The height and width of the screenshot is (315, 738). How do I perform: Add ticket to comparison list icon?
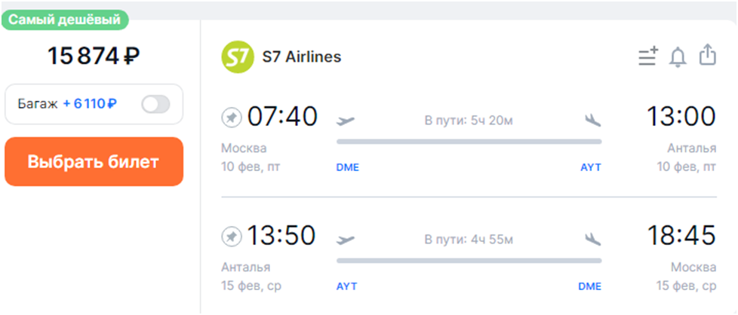coord(647,57)
